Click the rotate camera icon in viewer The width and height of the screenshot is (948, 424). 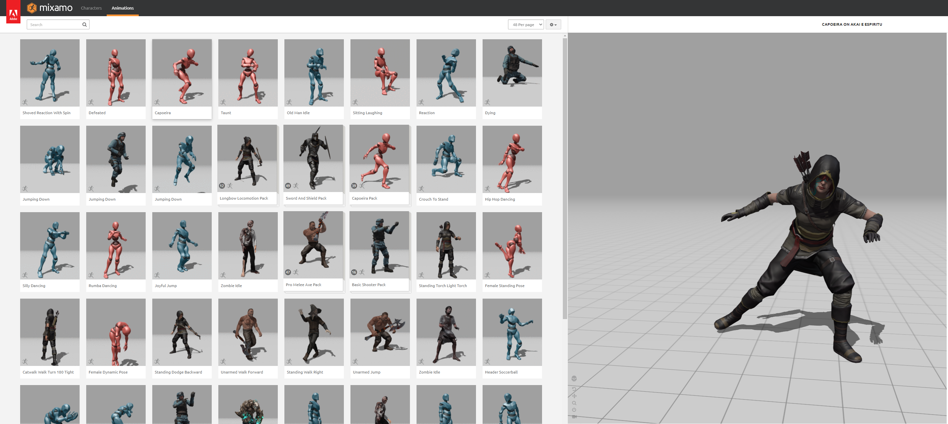coord(574,389)
